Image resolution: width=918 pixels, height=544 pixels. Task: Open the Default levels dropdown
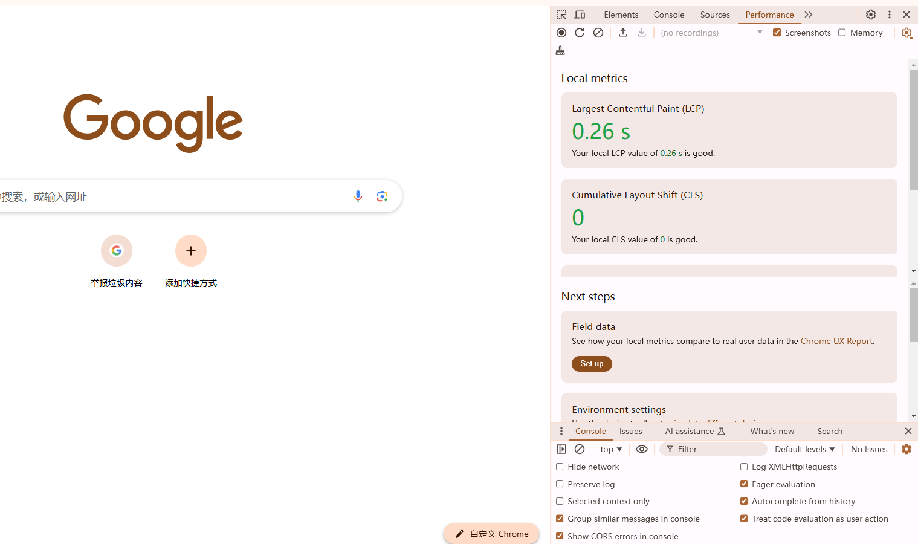[805, 449]
